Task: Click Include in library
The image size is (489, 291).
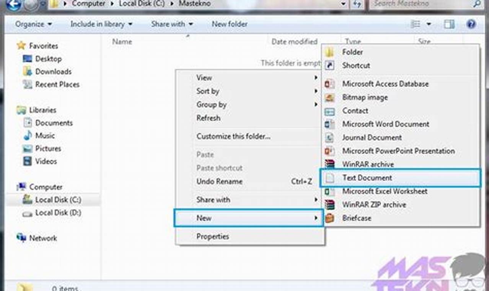Action: pos(98,24)
